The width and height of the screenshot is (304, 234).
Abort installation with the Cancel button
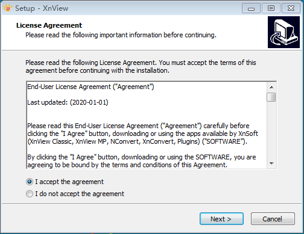pyautogui.click(x=273, y=219)
